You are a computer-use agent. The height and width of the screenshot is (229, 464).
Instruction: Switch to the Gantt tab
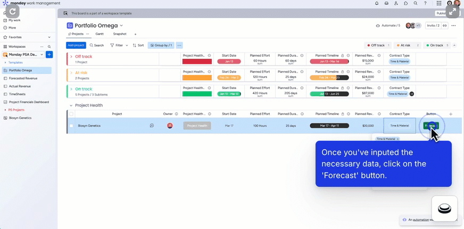[100, 34]
